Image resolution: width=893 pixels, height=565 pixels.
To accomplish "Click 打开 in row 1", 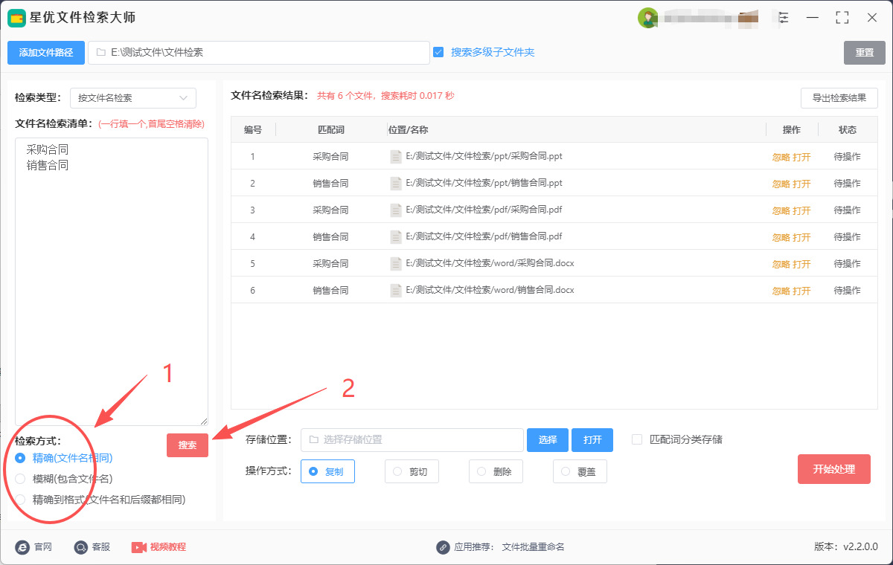I will pyautogui.click(x=801, y=158).
